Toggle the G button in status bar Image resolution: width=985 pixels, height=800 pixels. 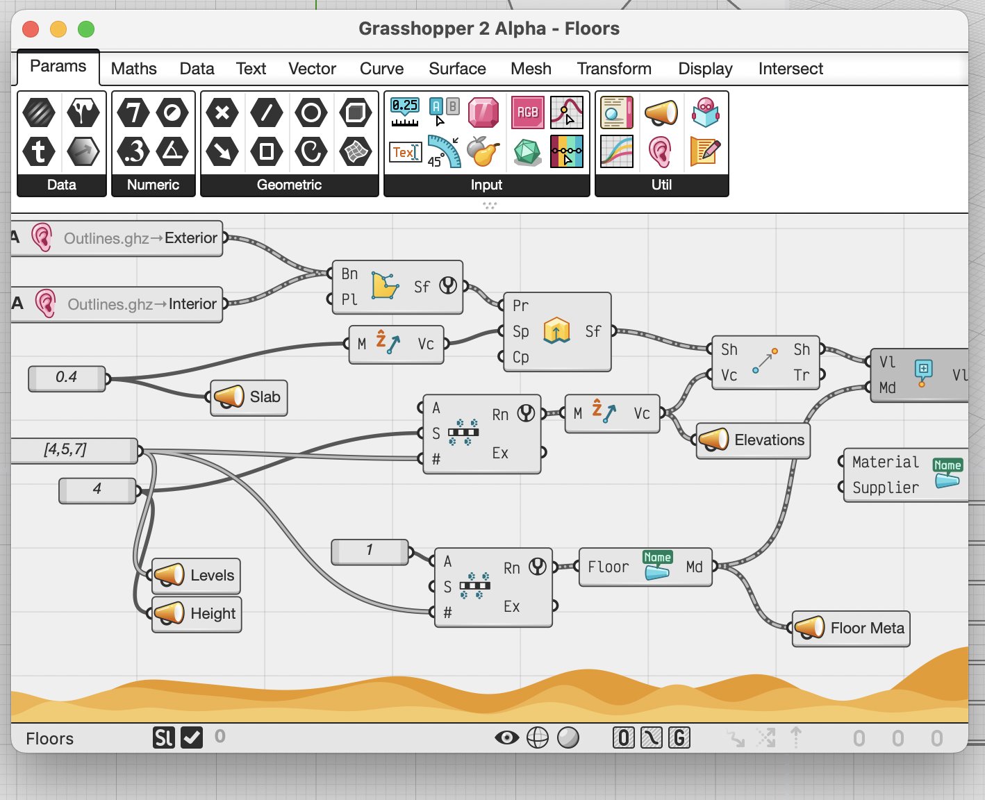(x=679, y=737)
